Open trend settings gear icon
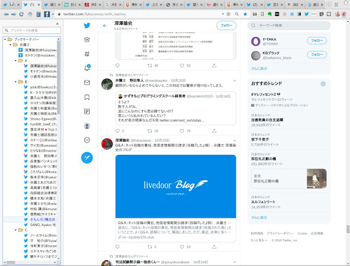Image resolution: width=350 pixels, height=266 pixels. [x=323, y=84]
